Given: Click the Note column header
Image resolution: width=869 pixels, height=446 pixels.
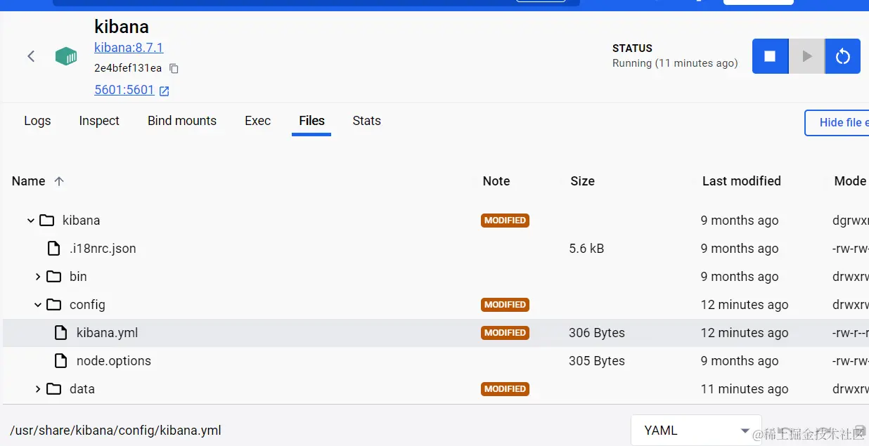Looking at the screenshot, I should click(x=496, y=181).
